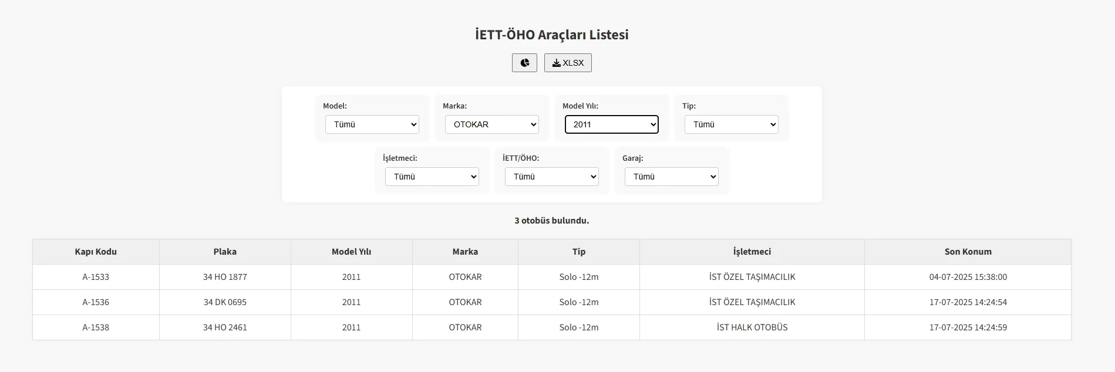Viewport: 1115px width, 372px height.
Task: Click door code A-1536 in table
Action: pyautogui.click(x=96, y=302)
